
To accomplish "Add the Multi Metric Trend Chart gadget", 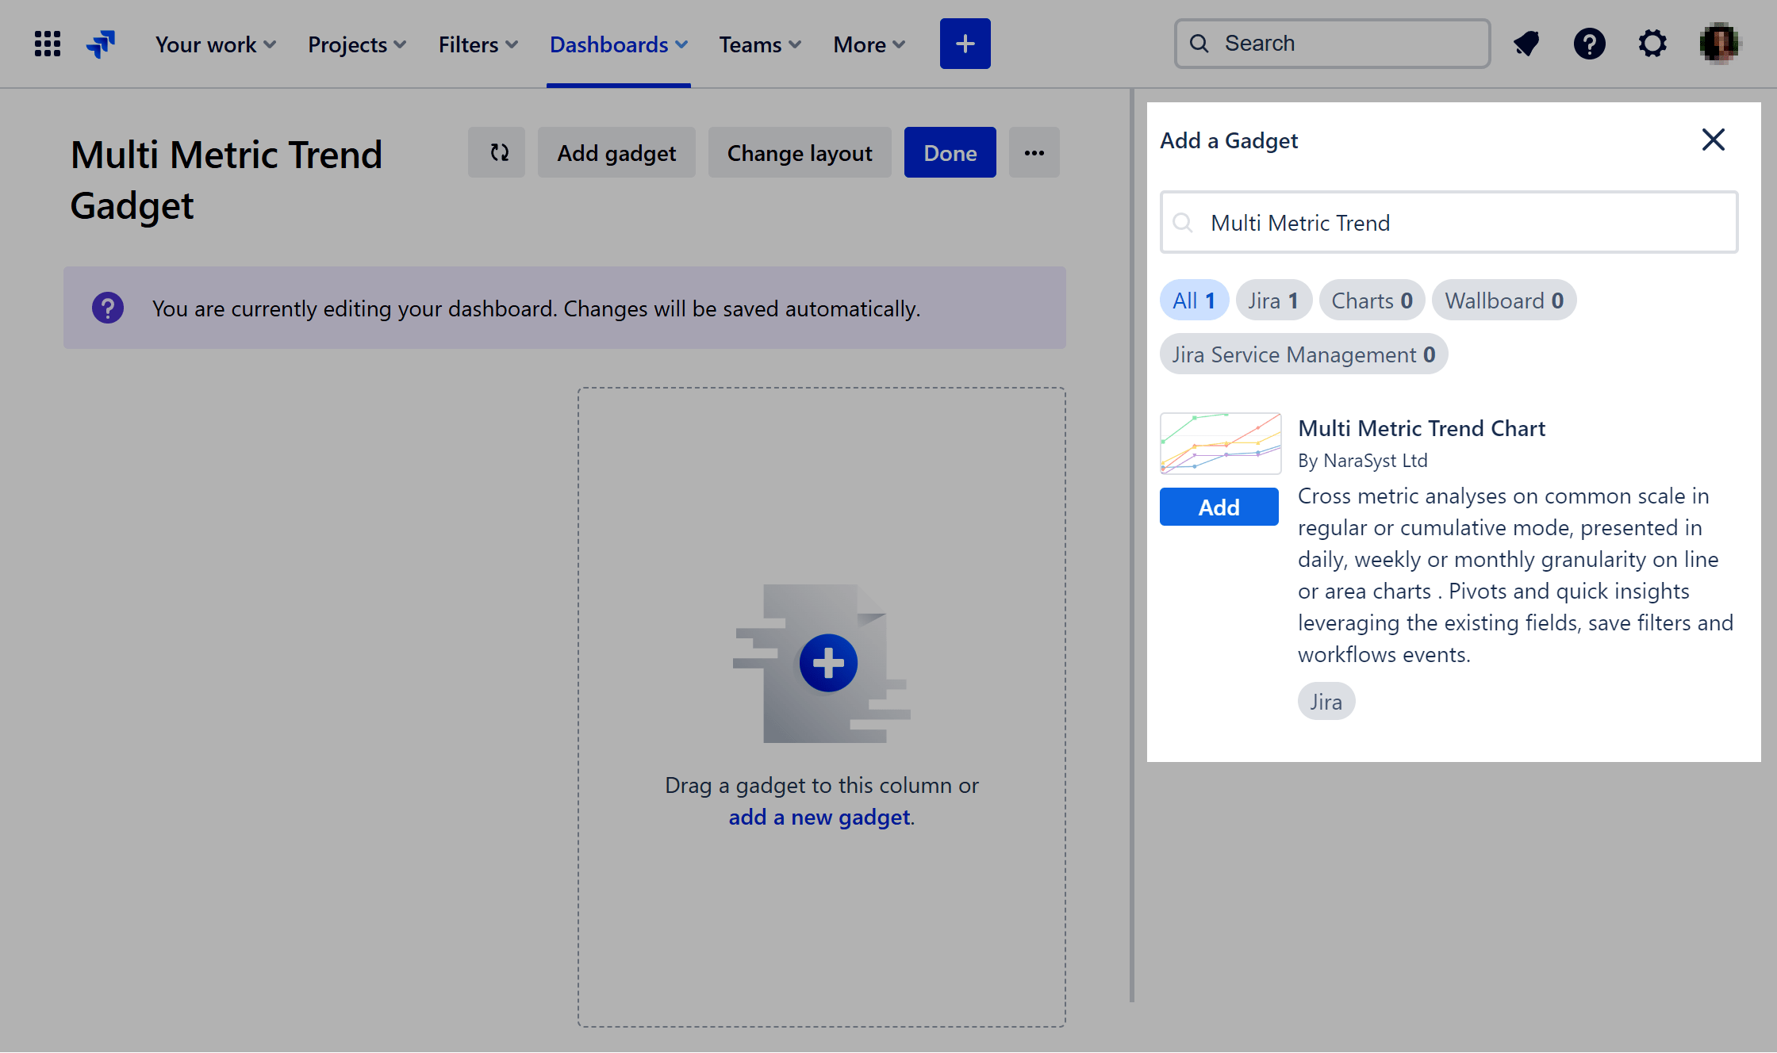I will coord(1219,507).
